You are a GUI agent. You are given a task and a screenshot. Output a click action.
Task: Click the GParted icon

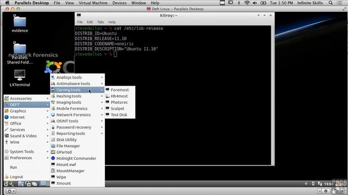[53, 152]
